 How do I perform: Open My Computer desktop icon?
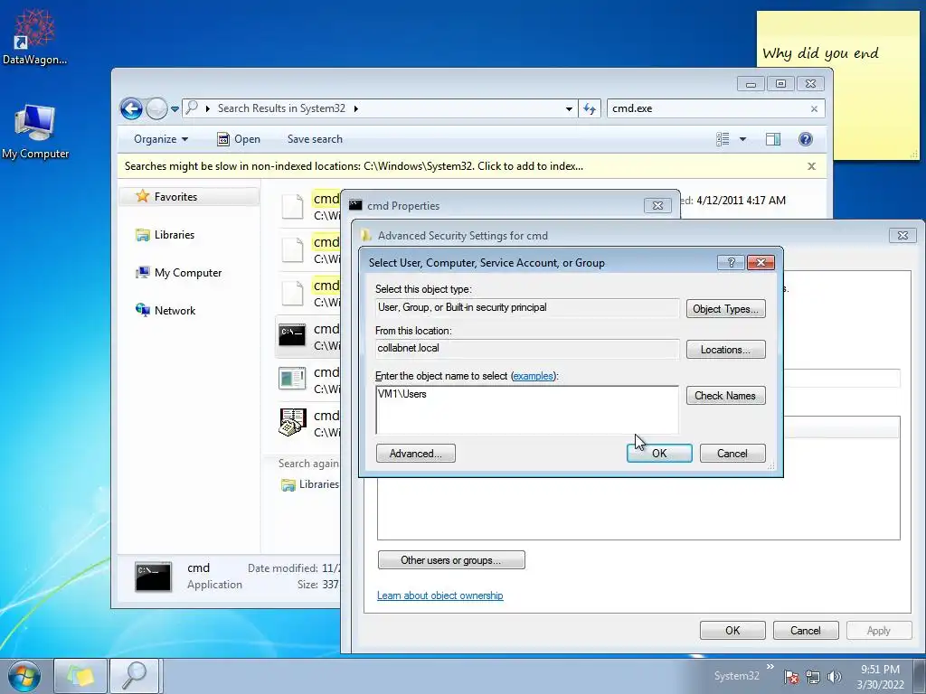tap(35, 132)
